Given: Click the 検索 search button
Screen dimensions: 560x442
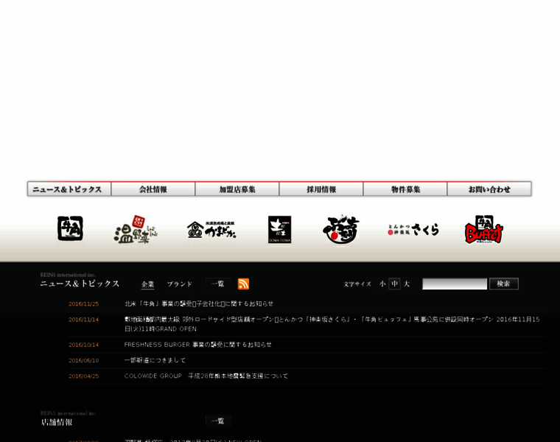Looking at the screenshot, I should [x=504, y=284].
